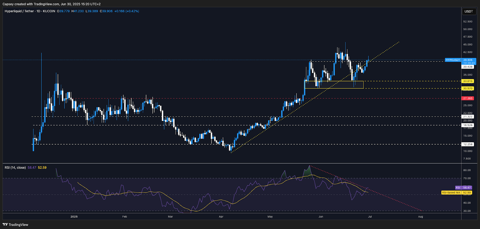
Task: Click the yellow 30.570 price label
Action: tap(468, 88)
